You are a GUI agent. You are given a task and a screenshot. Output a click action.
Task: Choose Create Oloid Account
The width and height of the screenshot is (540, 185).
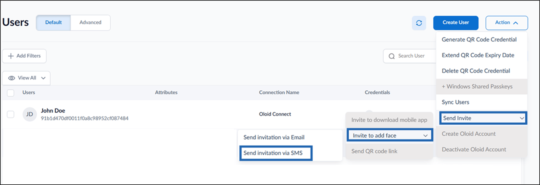(482, 134)
